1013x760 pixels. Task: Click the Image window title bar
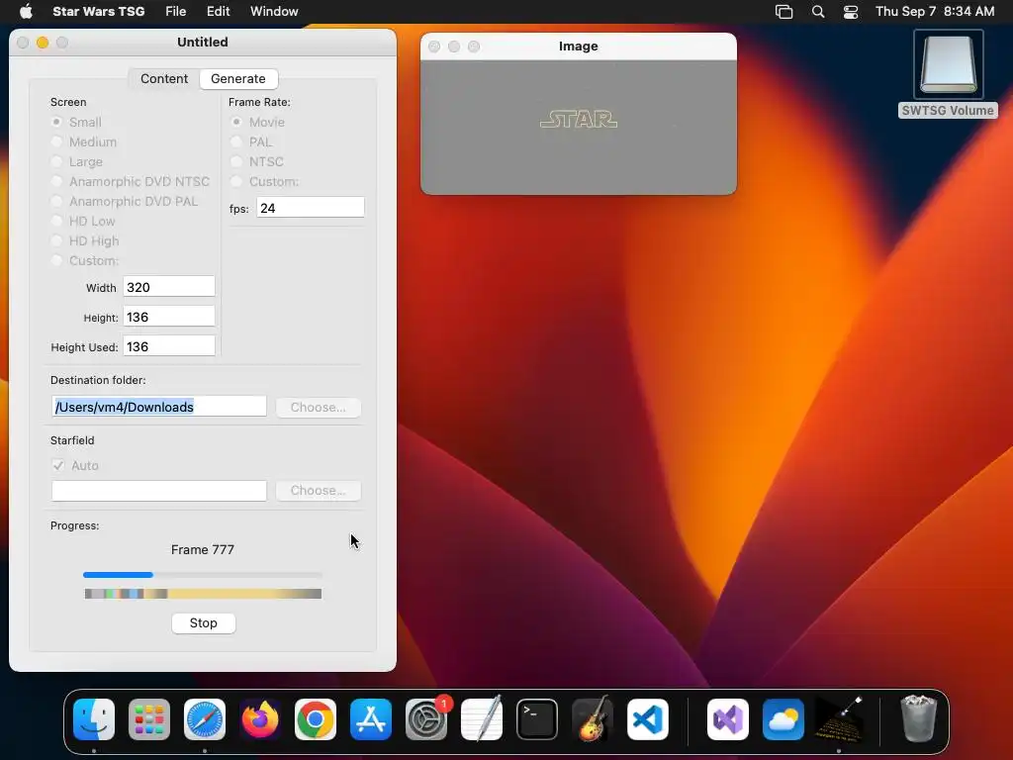pyautogui.click(x=578, y=47)
